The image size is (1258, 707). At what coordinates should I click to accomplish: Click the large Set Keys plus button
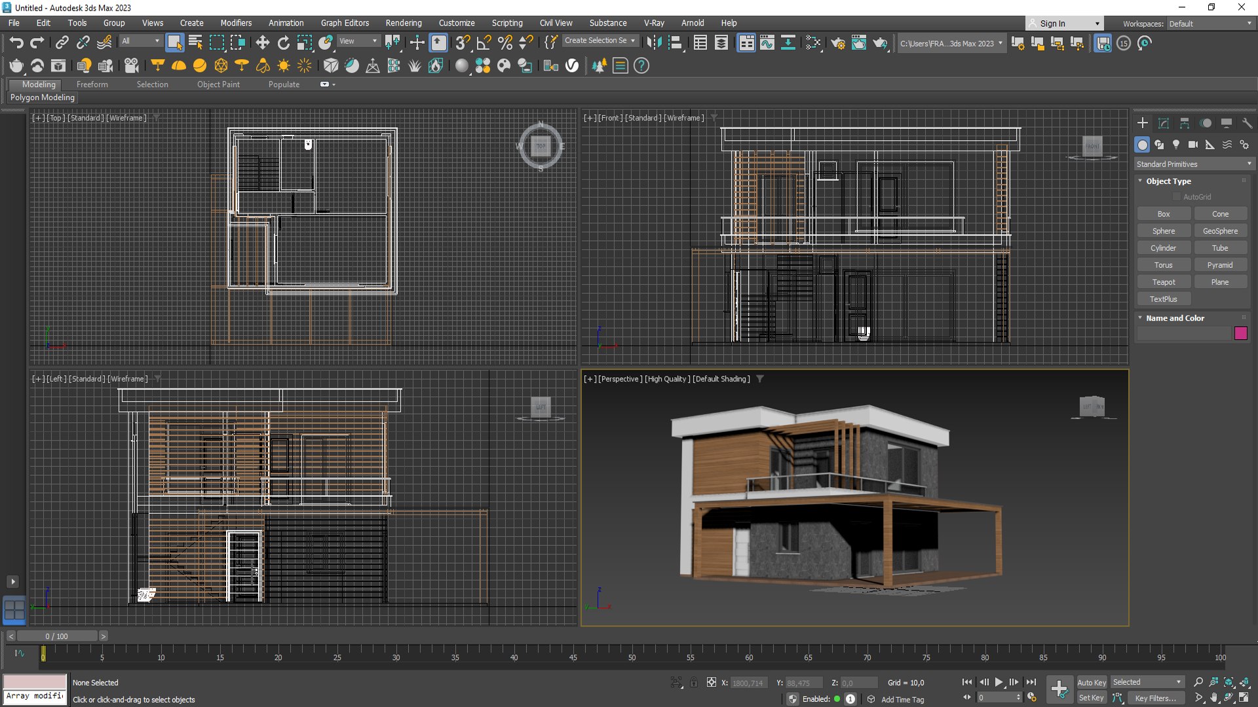[x=1059, y=689]
